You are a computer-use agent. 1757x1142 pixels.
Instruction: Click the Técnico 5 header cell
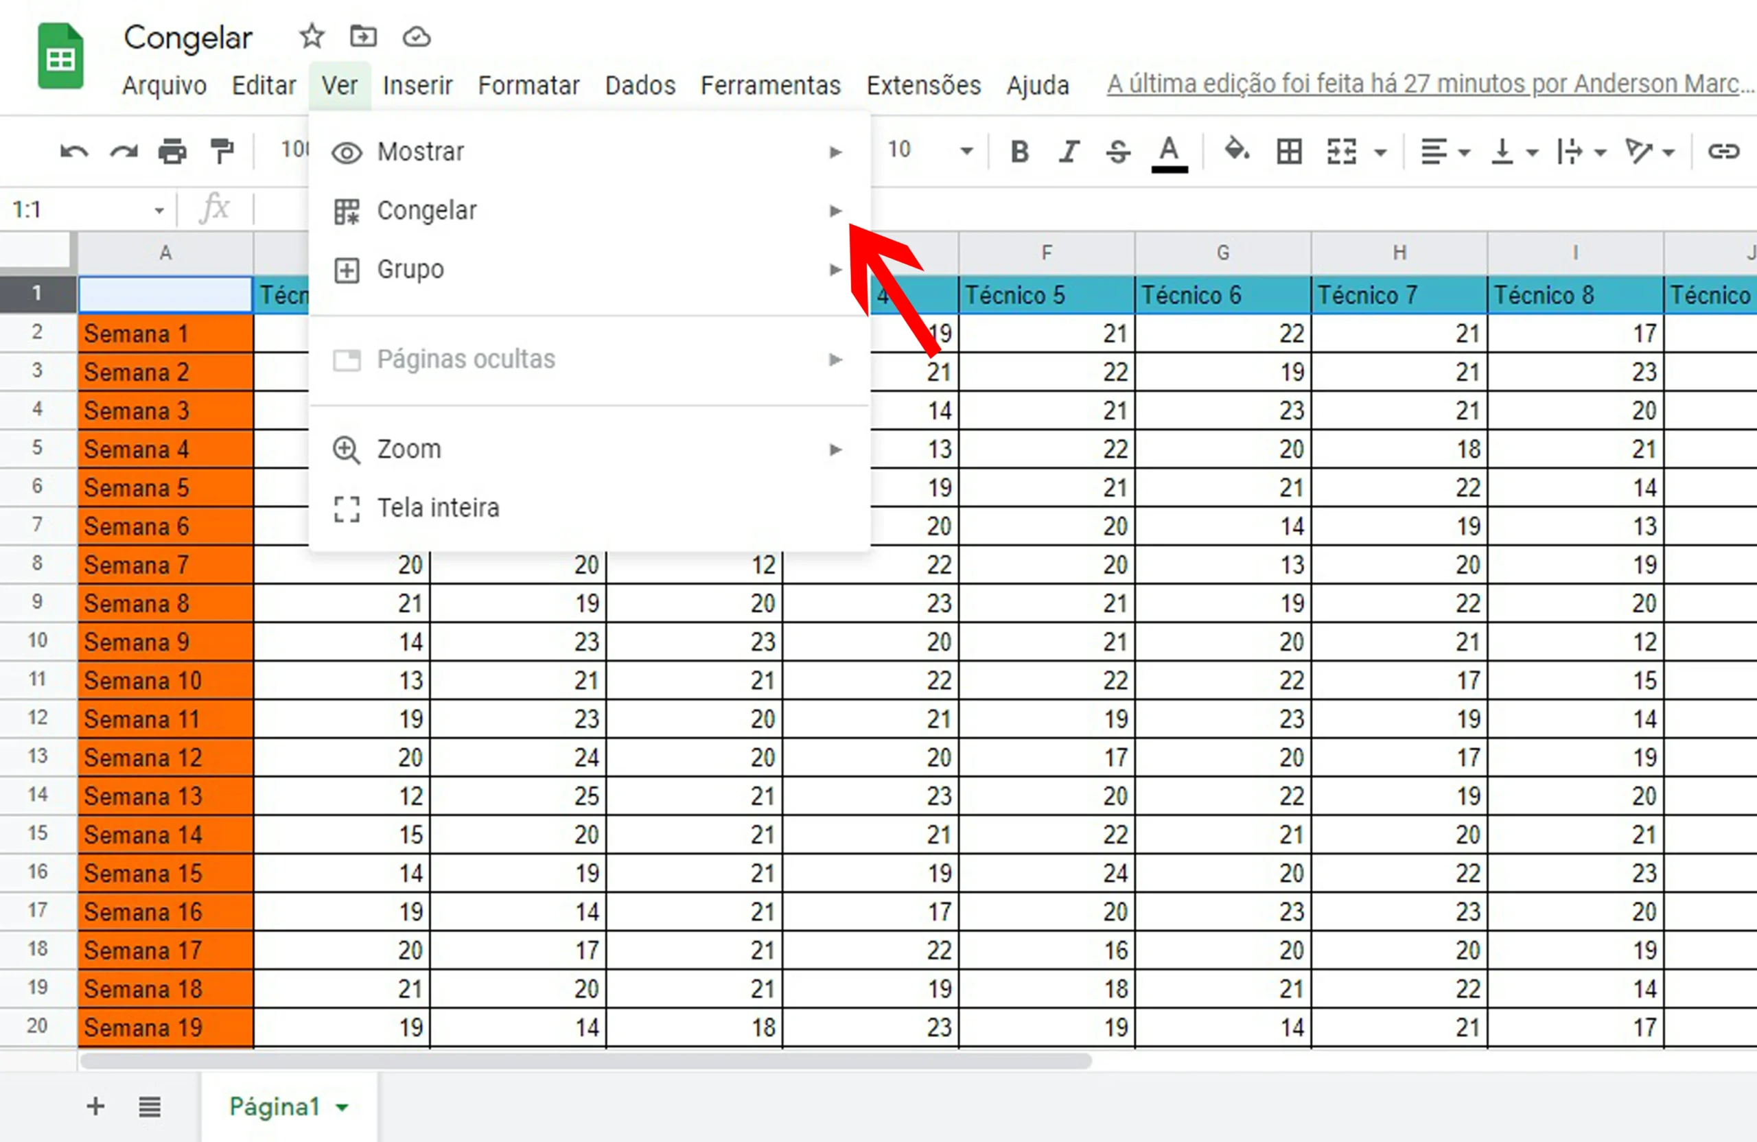[x=1046, y=294]
